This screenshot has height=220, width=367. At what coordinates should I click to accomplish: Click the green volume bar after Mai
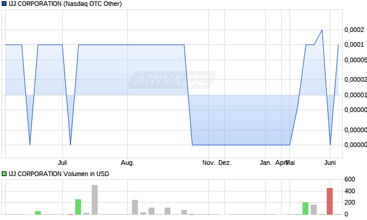click(x=305, y=208)
